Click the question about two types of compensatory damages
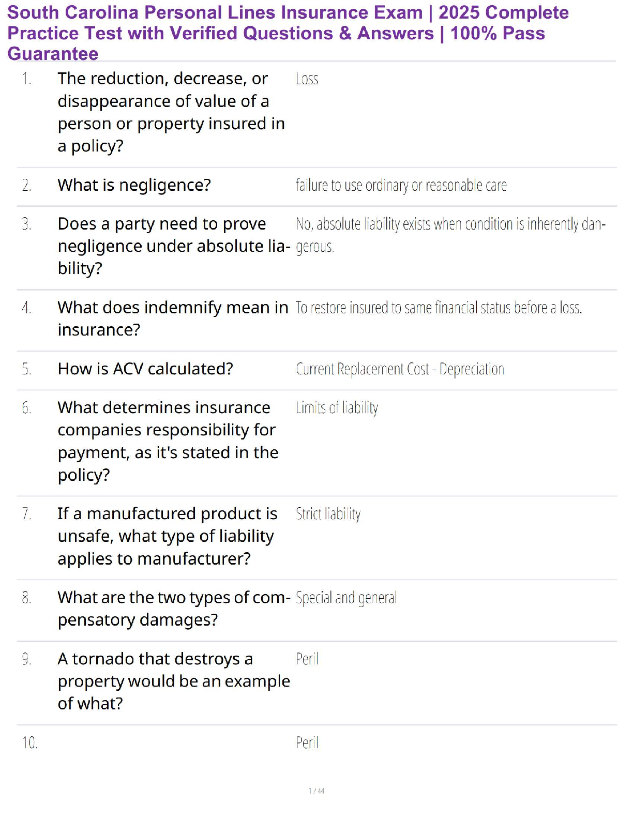Viewport: 633px width, 819px height. [174, 609]
